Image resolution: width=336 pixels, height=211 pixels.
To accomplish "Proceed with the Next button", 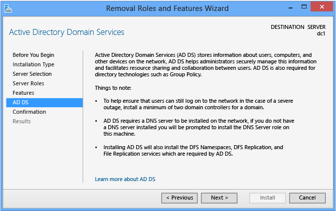I will click(x=219, y=198).
